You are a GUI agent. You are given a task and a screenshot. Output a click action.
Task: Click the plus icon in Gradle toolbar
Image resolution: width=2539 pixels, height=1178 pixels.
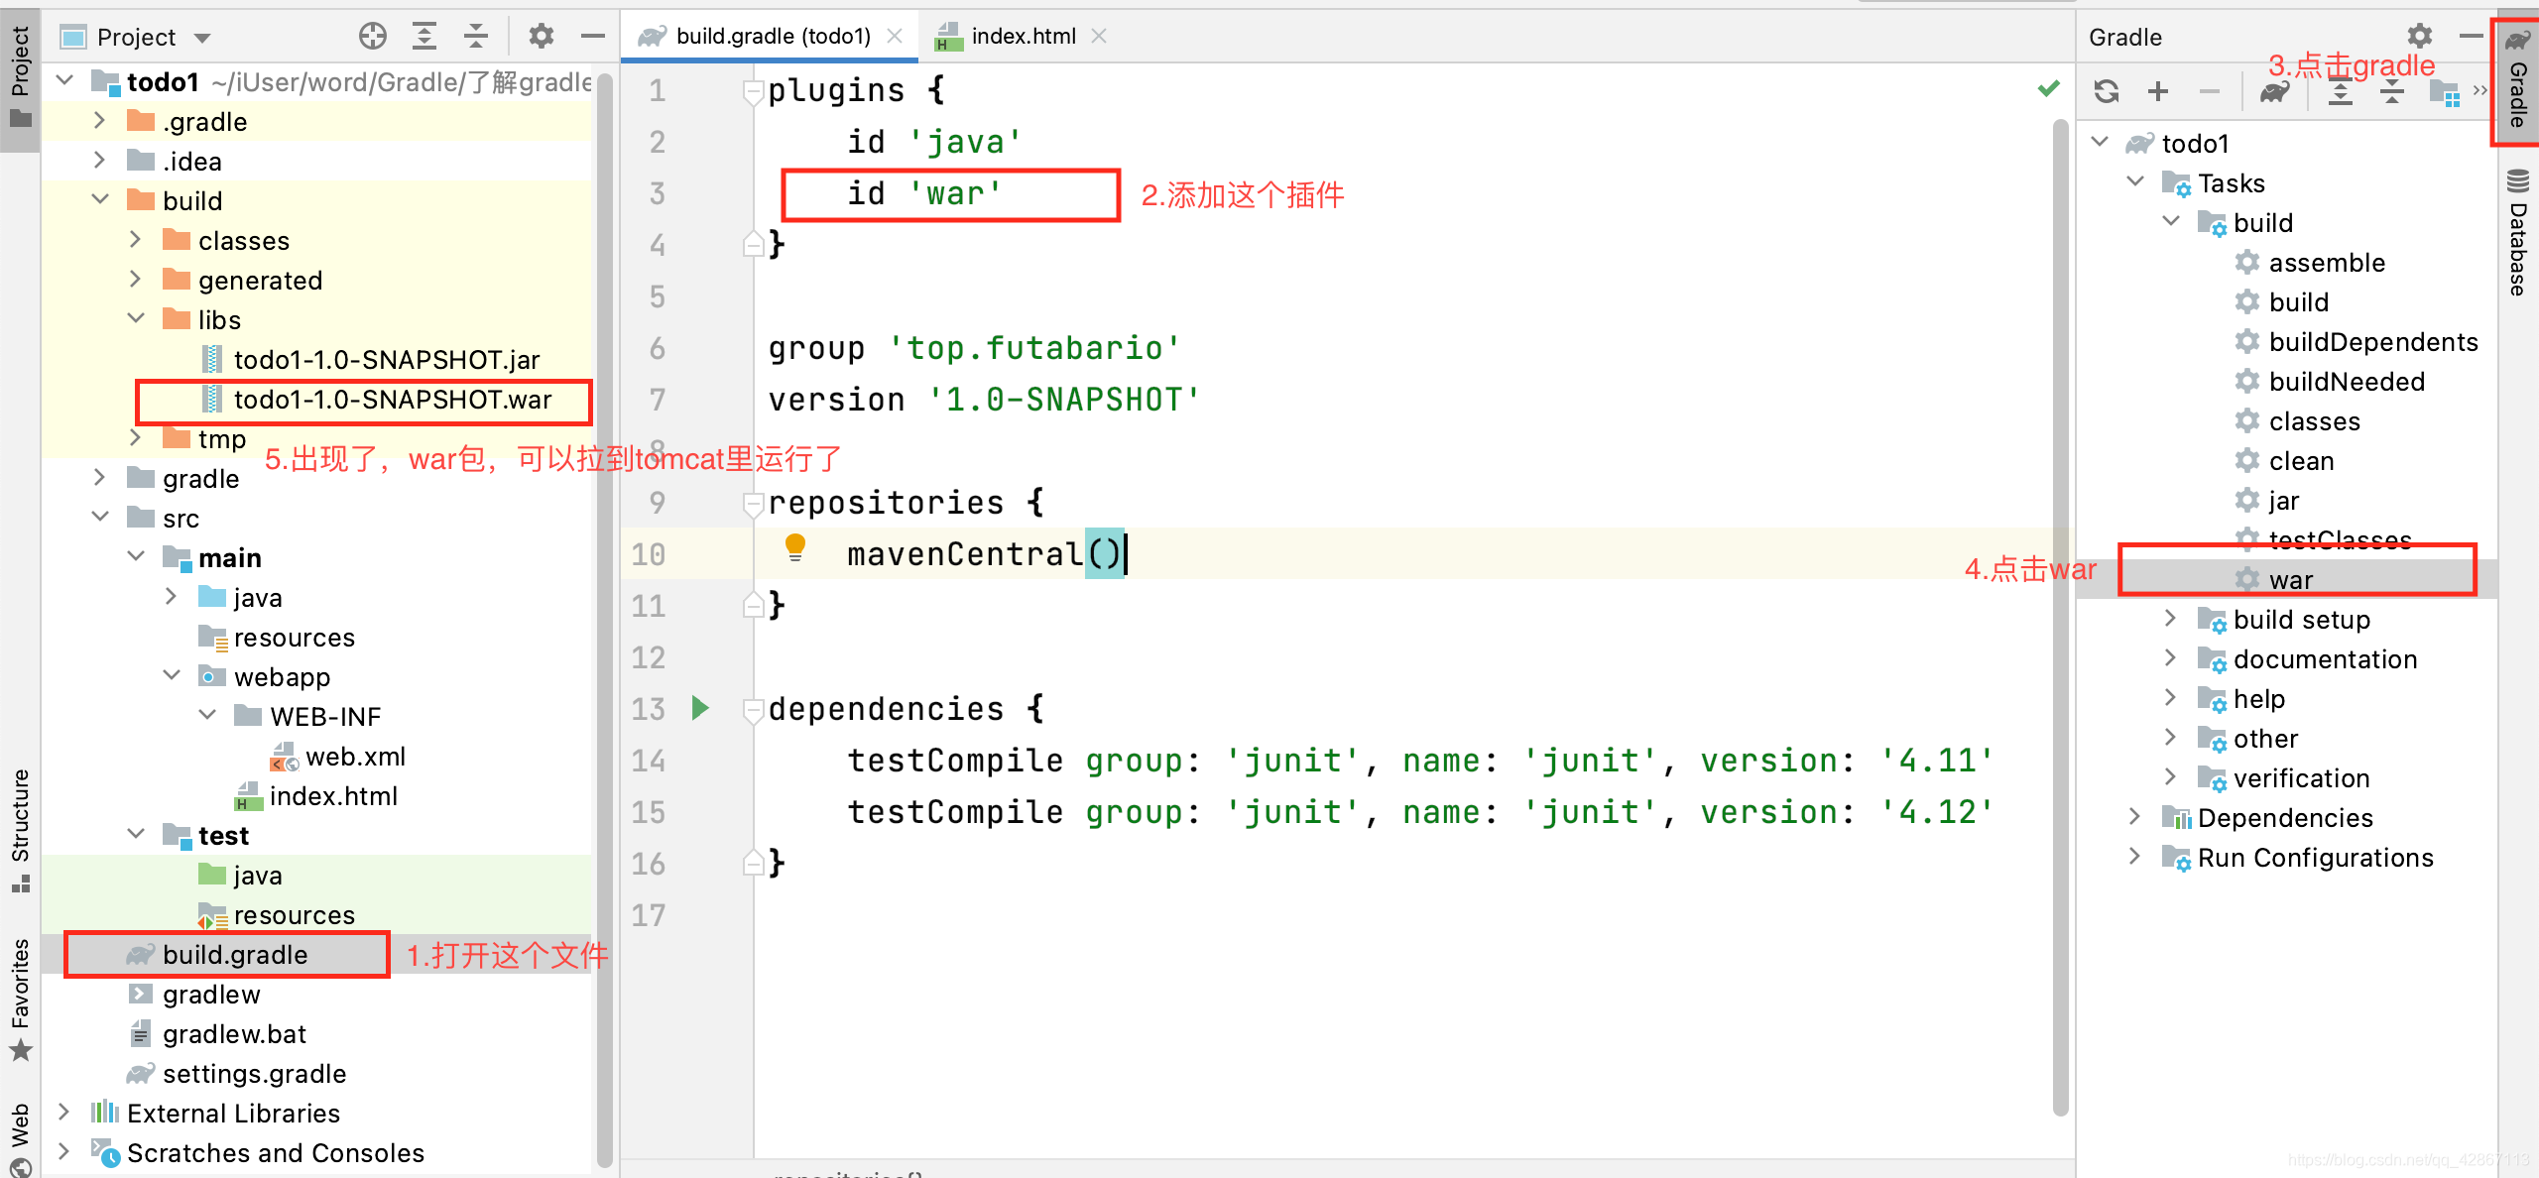tap(2158, 91)
